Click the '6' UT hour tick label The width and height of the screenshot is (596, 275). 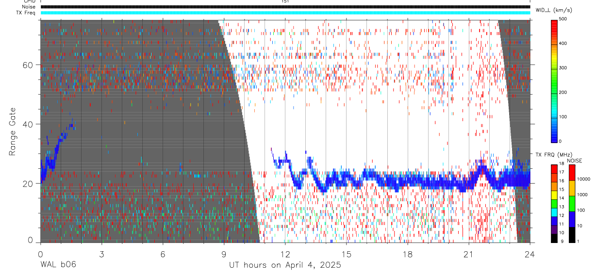point(163,254)
